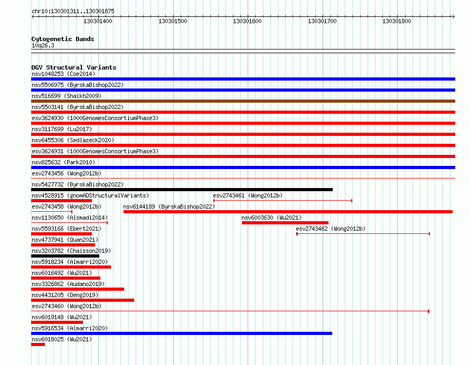Open esv2743461 (Wong2012b) label
This screenshot has width=470, height=365.
(248, 195)
